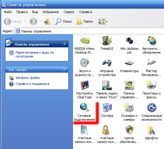Open the TweakUI control panel icon
Screen dimensions: 164x149
coord(107,41)
